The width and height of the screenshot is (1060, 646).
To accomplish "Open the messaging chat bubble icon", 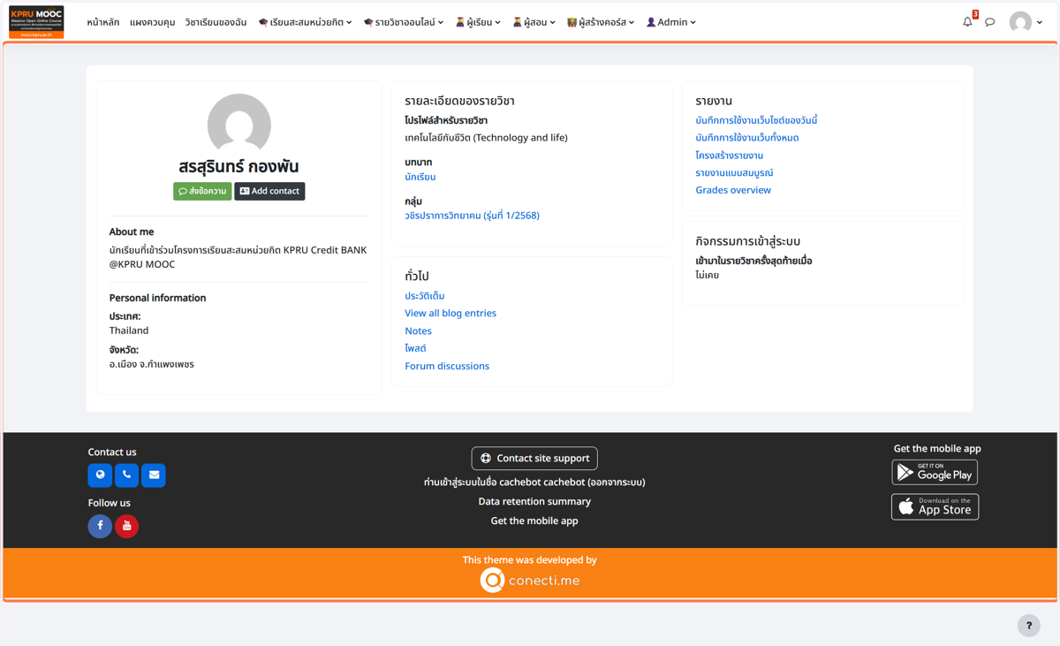I will pos(990,22).
